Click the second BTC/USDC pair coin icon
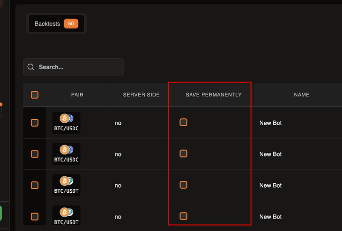Viewport: 342px width, 231px height. [66, 150]
